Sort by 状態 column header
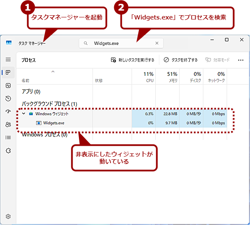The height and width of the screenshot is (225, 250). pos(112,77)
